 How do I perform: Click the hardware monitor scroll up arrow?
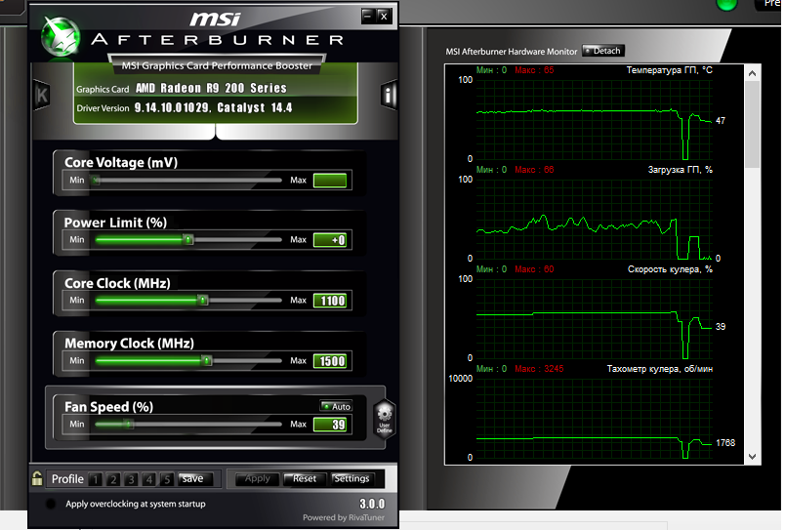point(752,73)
